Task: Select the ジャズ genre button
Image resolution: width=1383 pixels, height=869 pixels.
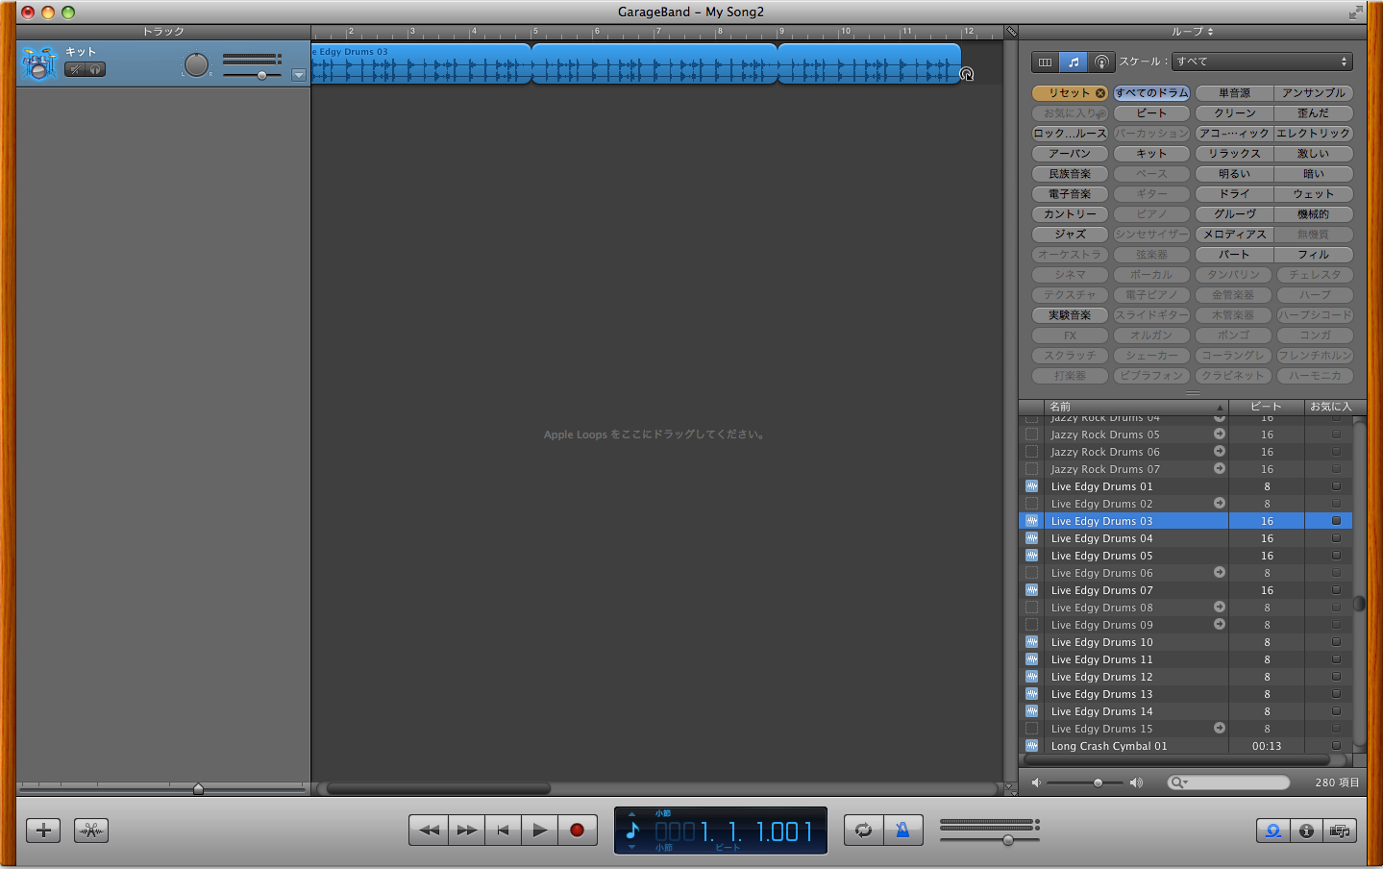Action: coord(1070,235)
